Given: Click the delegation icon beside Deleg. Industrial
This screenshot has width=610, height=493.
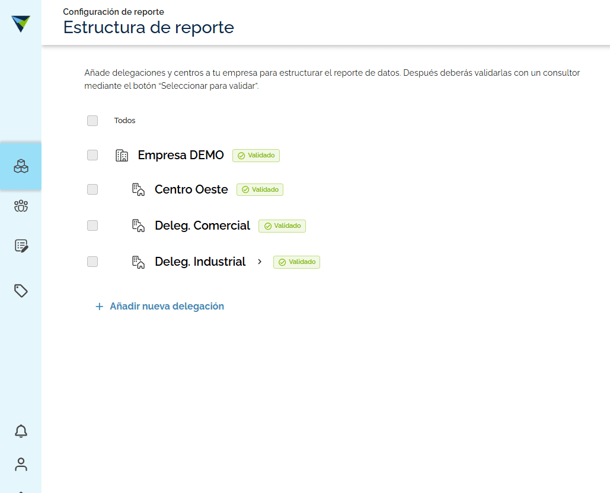Looking at the screenshot, I should (138, 262).
